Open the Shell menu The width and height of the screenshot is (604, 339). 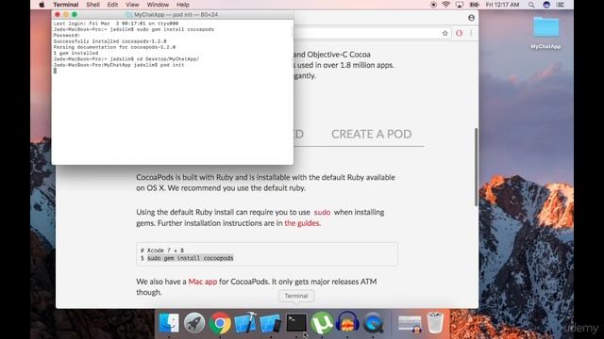pyautogui.click(x=92, y=5)
